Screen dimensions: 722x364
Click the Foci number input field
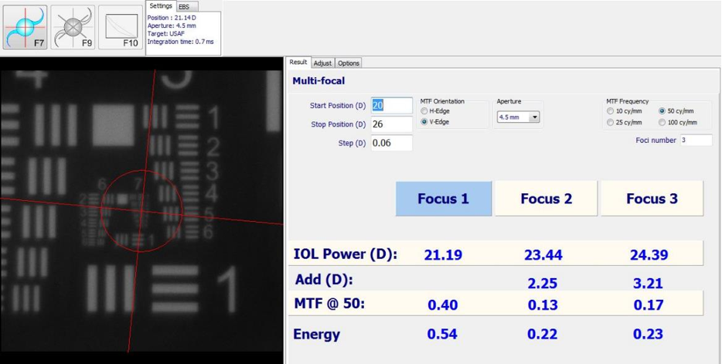click(x=696, y=140)
